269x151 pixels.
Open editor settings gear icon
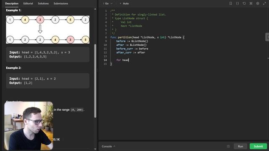pos(258,3)
